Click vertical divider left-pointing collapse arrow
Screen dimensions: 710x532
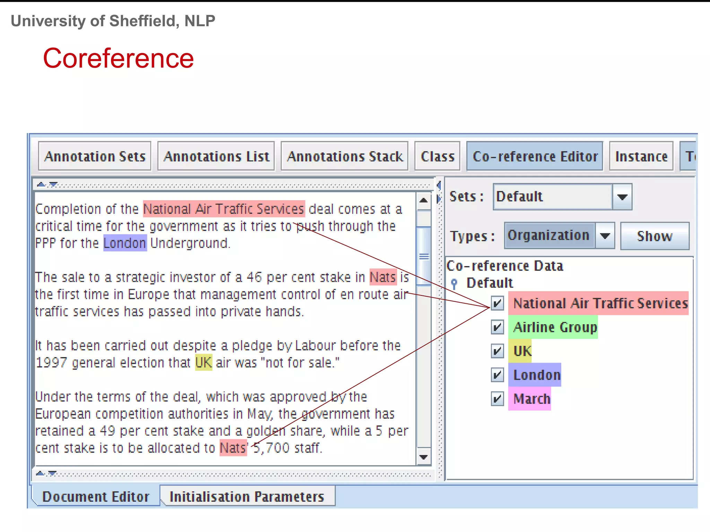[x=439, y=185]
